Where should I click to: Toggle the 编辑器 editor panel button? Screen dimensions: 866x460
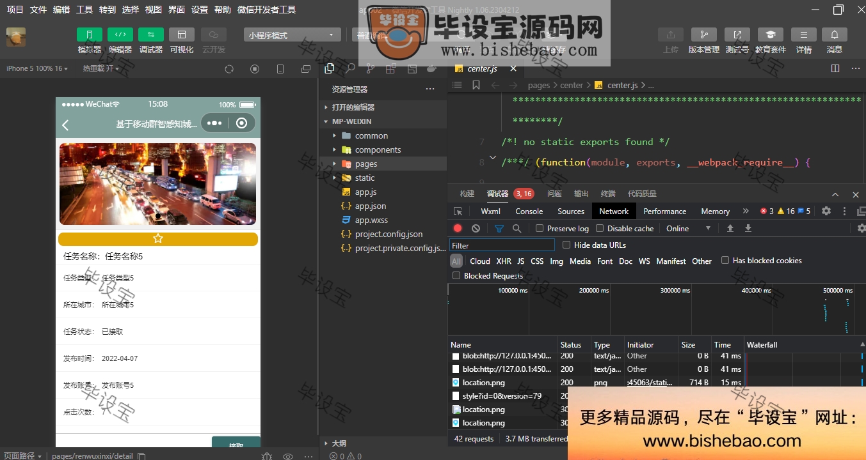pyautogui.click(x=120, y=34)
